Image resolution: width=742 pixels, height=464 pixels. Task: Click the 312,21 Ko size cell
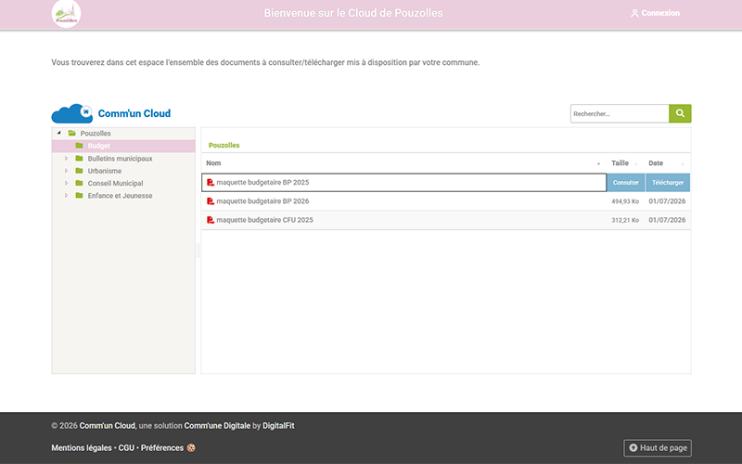point(625,221)
